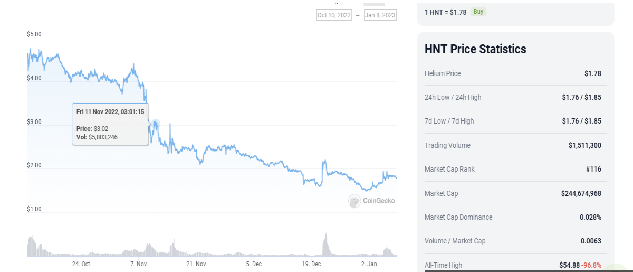This screenshot has height=272, width=633.
Task: Click the 24. Oct label on date axis
Action: (x=81, y=264)
